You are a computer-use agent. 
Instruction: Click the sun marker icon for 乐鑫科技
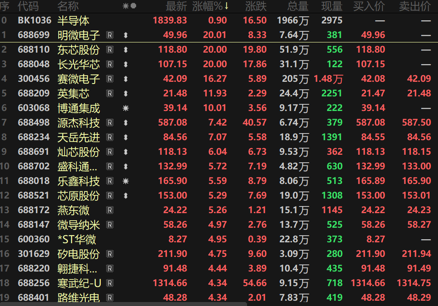(126, 181)
